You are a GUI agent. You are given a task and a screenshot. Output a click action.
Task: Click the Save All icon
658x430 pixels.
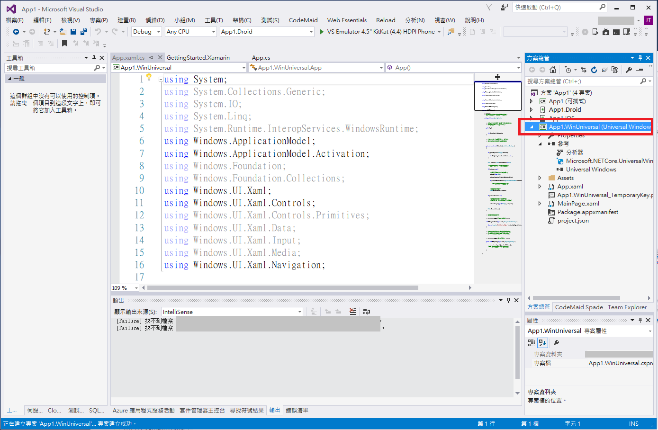point(84,32)
